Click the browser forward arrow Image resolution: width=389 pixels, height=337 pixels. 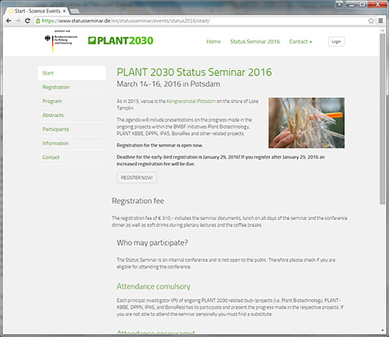tap(18, 21)
